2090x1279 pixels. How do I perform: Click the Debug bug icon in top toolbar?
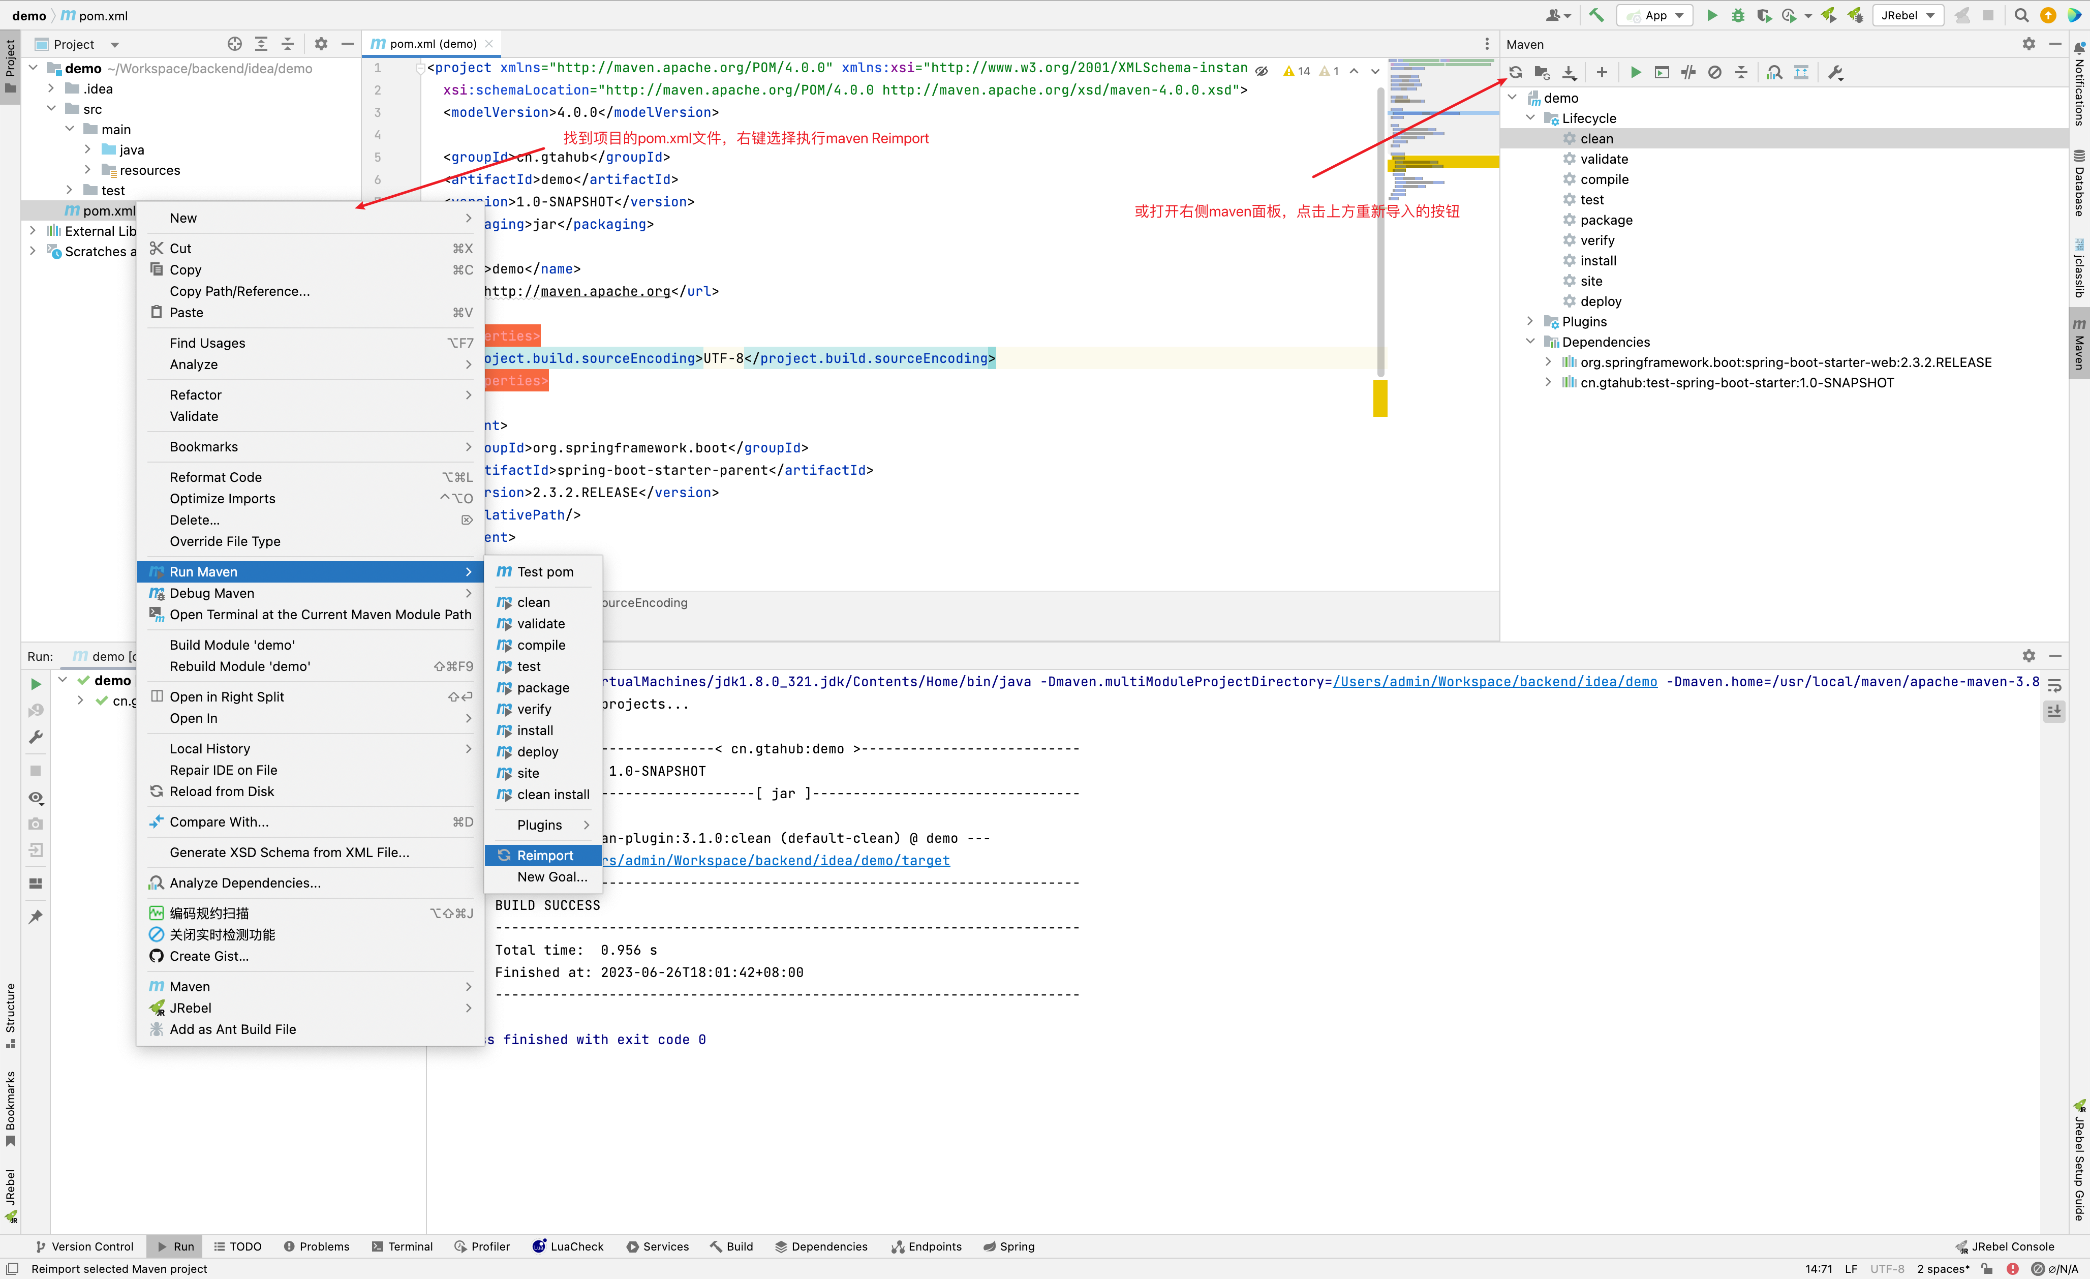pos(1738,15)
